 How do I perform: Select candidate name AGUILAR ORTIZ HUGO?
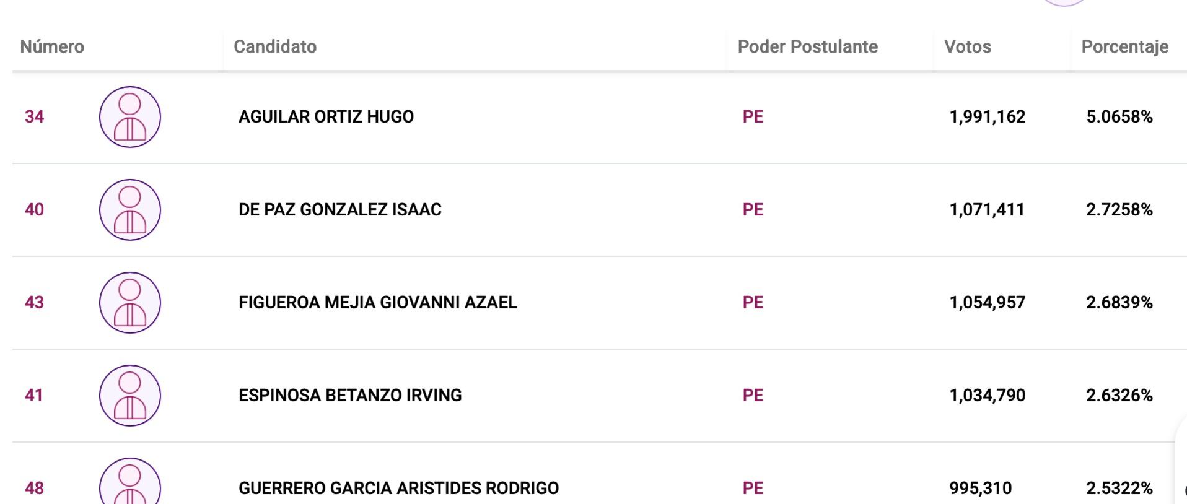[326, 117]
